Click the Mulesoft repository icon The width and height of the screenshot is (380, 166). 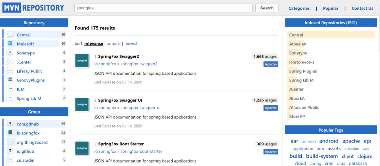10,44
